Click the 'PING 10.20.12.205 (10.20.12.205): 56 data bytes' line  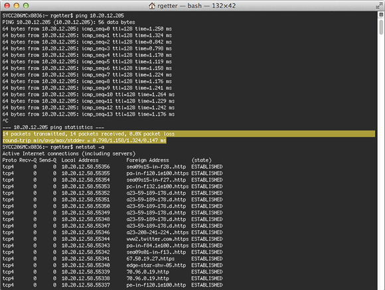tap(69, 23)
